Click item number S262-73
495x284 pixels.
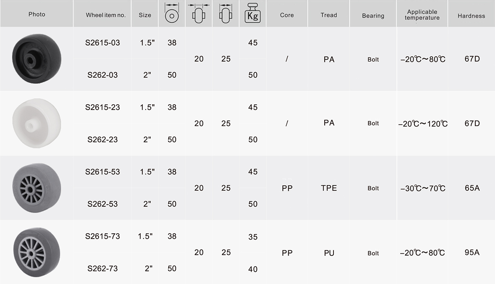pyautogui.click(x=103, y=268)
